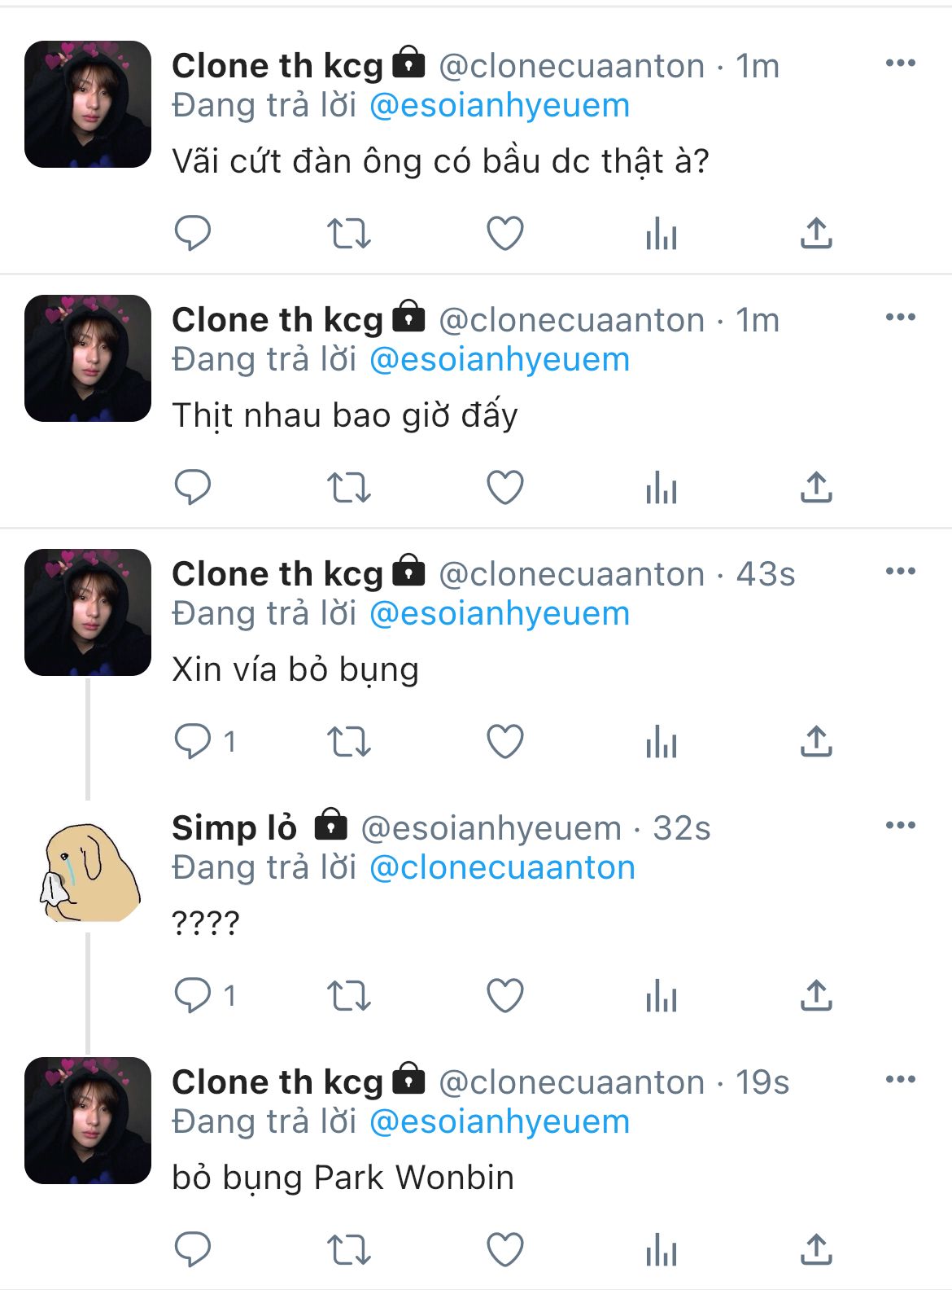Like the '????' tweet by Simp lỏ
Screen dimensions: 952x1290
[505, 996]
